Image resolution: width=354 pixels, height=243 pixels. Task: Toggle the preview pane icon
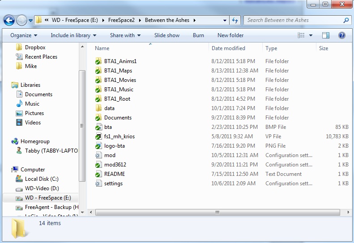(x=325, y=35)
